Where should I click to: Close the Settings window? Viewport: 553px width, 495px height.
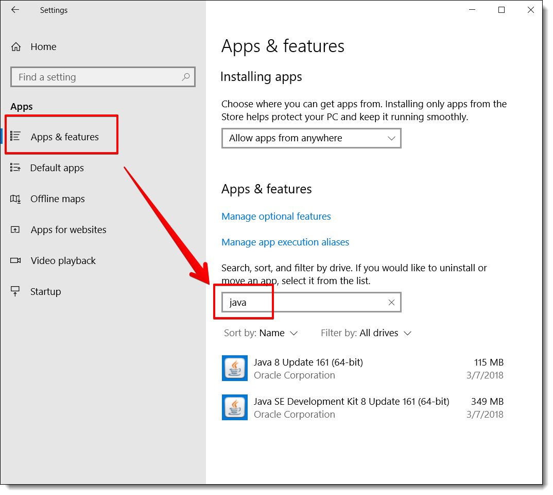[530, 10]
